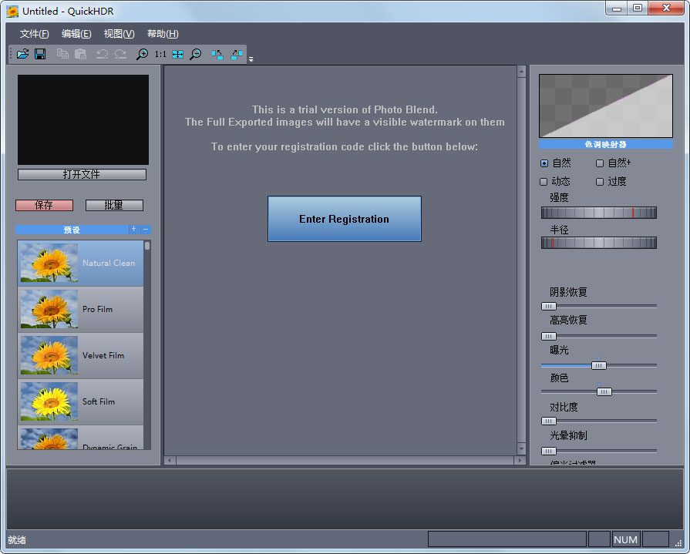Click the NUM indicator in status bar

pyautogui.click(x=625, y=539)
